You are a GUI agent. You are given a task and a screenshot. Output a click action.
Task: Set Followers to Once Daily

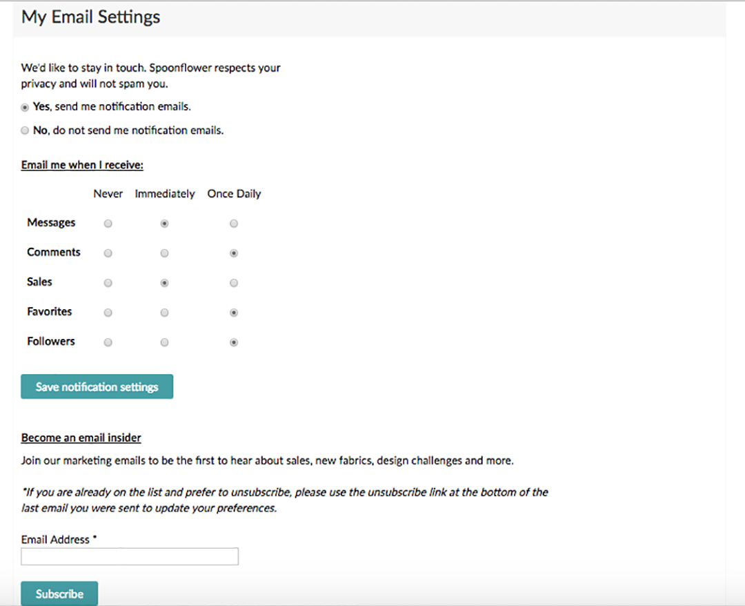[234, 342]
